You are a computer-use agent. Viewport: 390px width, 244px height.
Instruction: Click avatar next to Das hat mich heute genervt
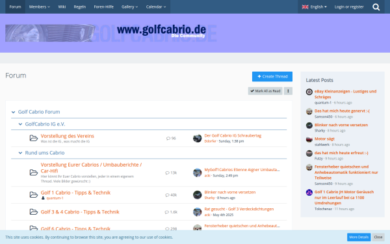(x=309, y=111)
